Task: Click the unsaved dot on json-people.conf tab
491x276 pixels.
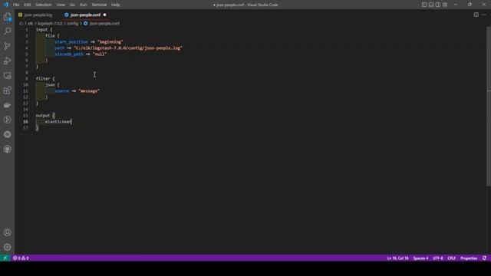Action: point(104,15)
